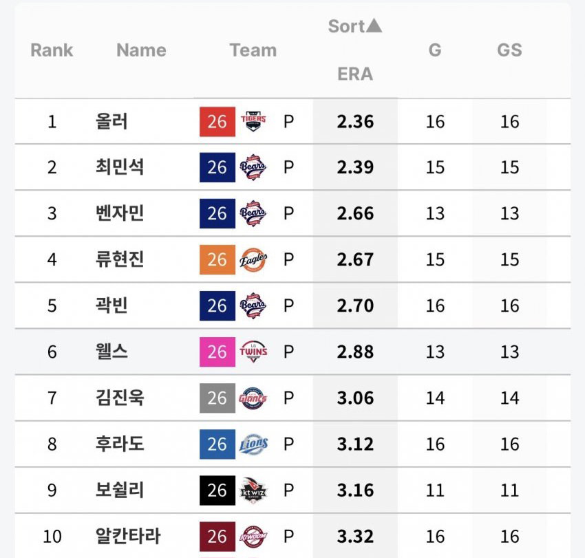Viewport: 585px width, 558px height.
Task: Open player 곽빈 profile link
Action: [111, 305]
